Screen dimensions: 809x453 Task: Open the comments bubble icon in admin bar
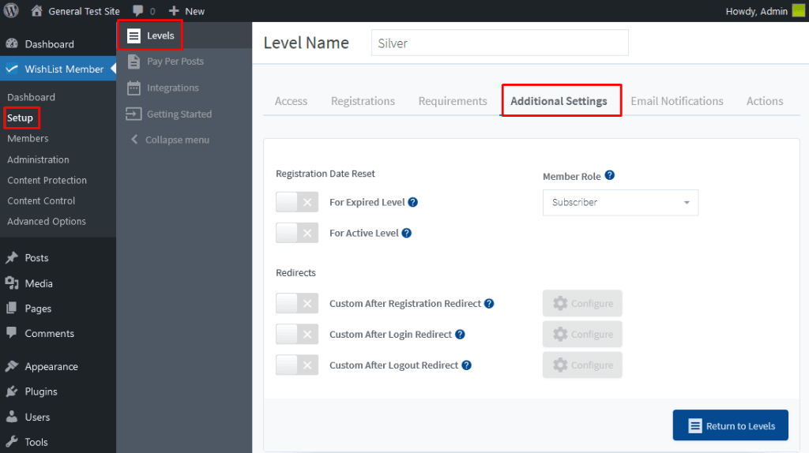point(137,11)
